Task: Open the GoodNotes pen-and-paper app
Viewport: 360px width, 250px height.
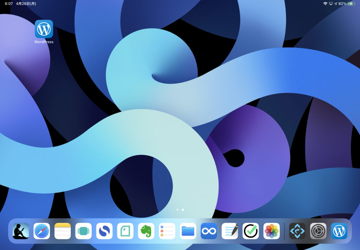Action: click(230, 231)
